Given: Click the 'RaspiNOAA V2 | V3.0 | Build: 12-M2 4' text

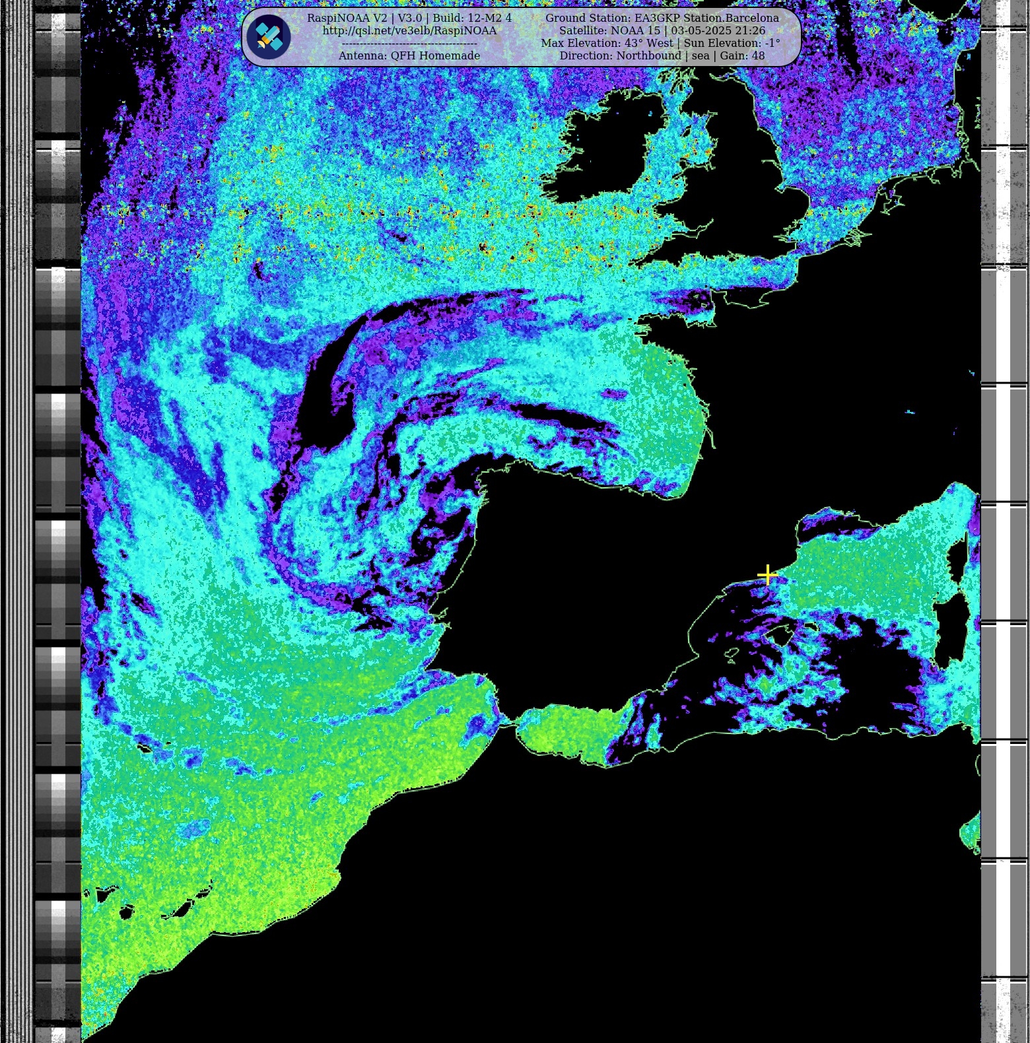Looking at the screenshot, I should click(409, 18).
